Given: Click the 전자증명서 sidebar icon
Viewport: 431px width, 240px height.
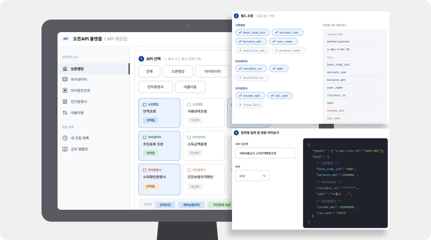Looking at the screenshot, I should 65,102.
